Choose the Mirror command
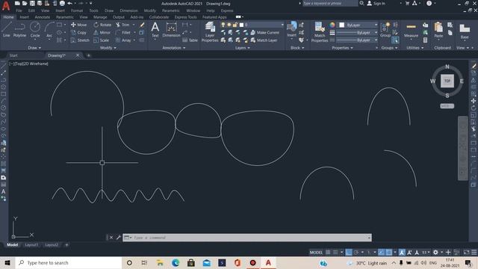This screenshot has width=478, height=269. click(102, 32)
